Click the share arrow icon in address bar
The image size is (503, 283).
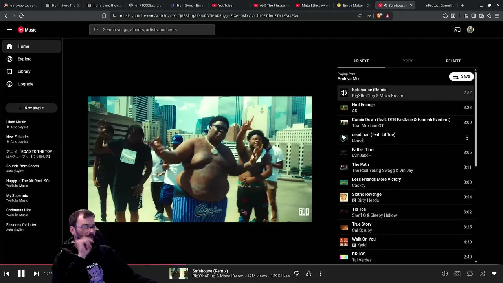coord(369,16)
